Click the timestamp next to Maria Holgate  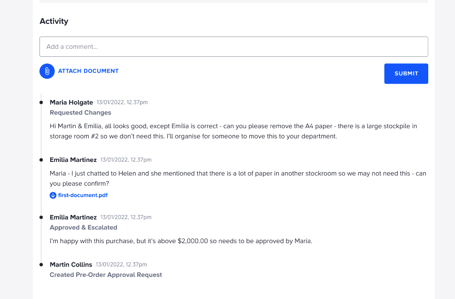tap(122, 102)
